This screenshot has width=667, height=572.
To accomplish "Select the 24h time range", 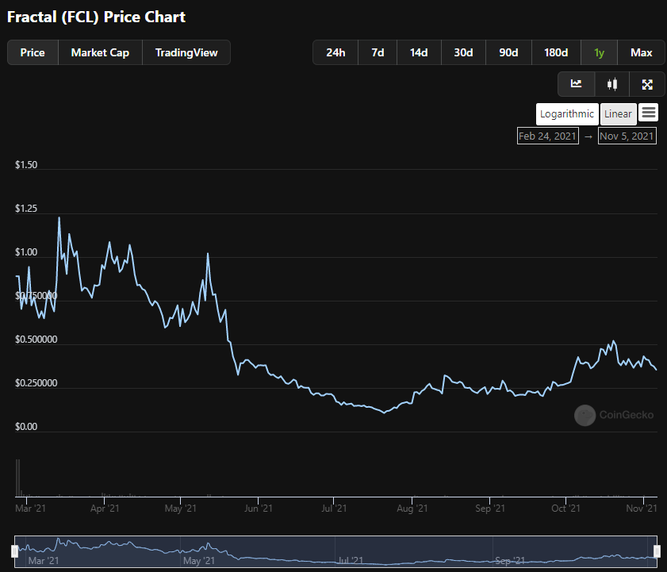I will (335, 52).
